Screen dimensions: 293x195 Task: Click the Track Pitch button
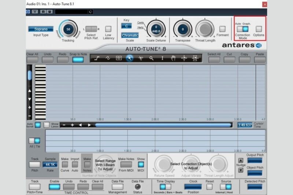click(x=34, y=164)
